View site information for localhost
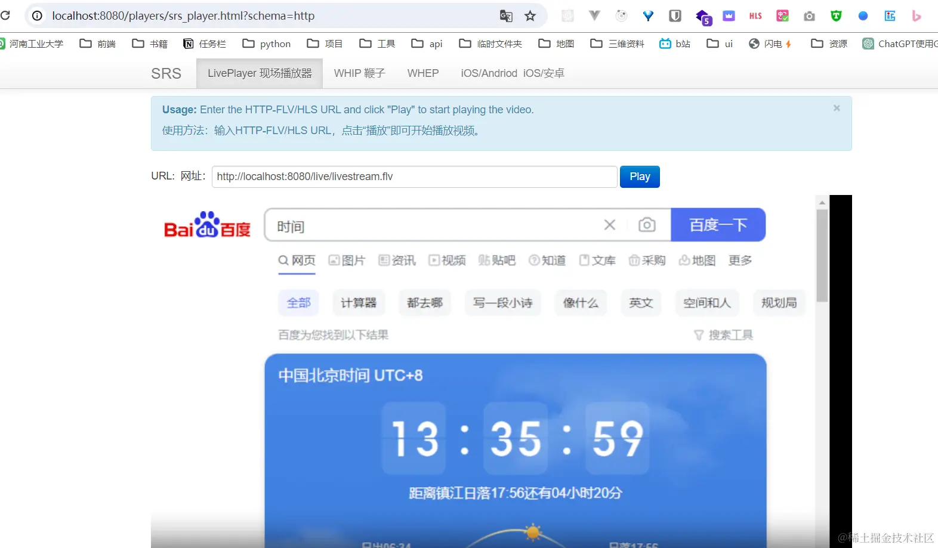 tap(37, 16)
